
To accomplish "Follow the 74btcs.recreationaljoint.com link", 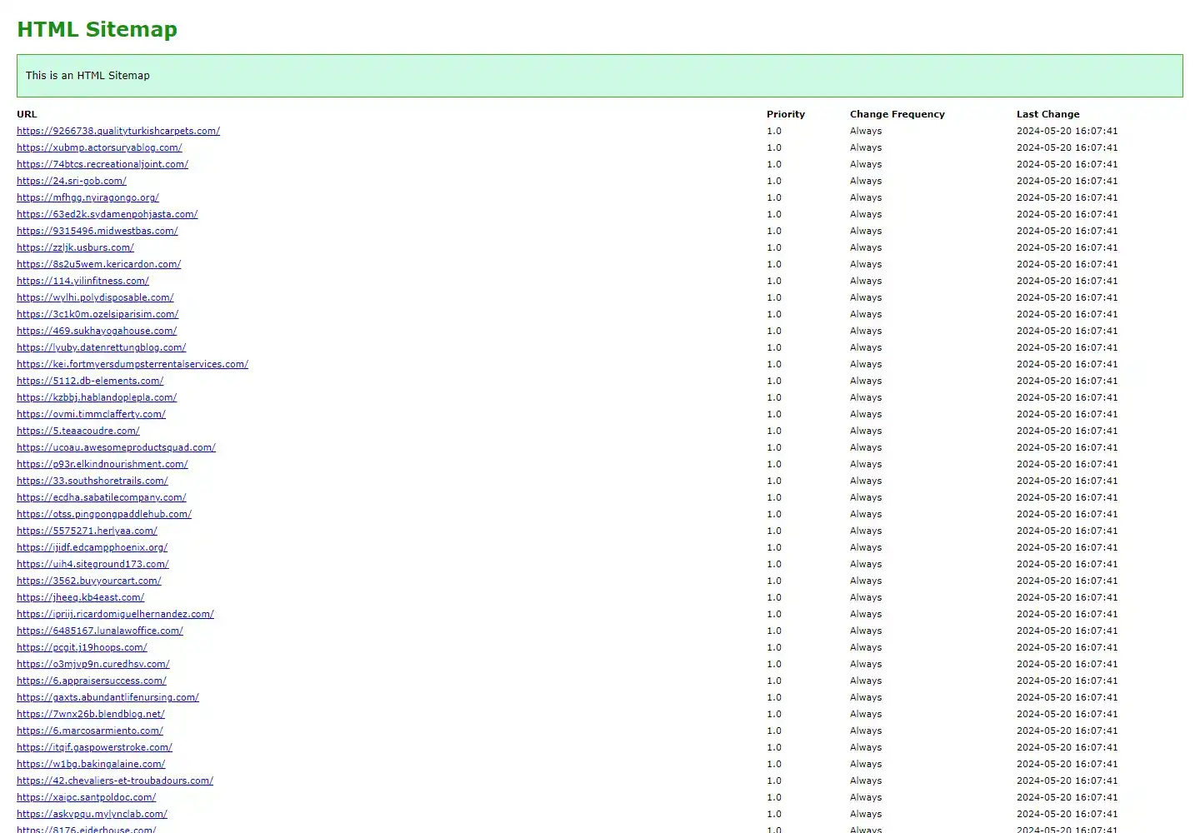I will coord(102,164).
